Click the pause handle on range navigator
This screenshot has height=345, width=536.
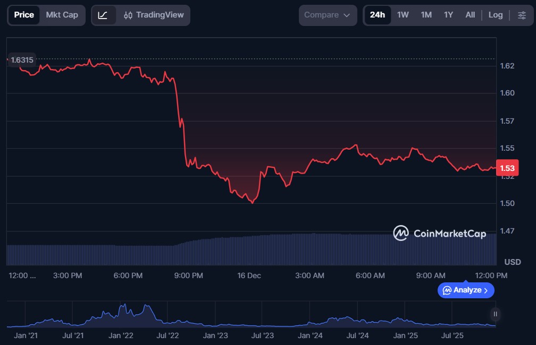click(495, 314)
